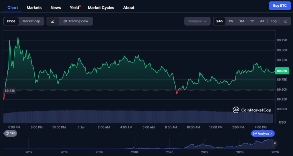
Task: Display All time price history
Action: pyautogui.click(x=262, y=21)
